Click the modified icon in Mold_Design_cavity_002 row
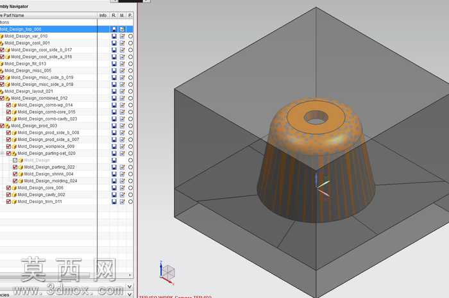The height and width of the screenshot is (298, 449). click(x=122, y=195)
